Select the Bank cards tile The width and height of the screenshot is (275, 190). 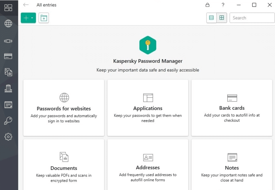[x=232, y=108]
